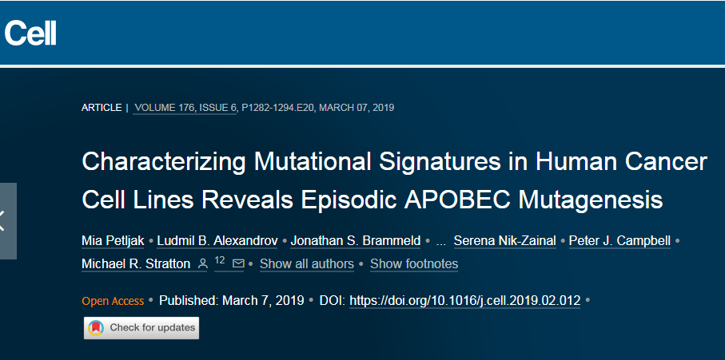725x360 pixels.
Task: Expand the full author list with Show all authors
Action: point(307,264)
